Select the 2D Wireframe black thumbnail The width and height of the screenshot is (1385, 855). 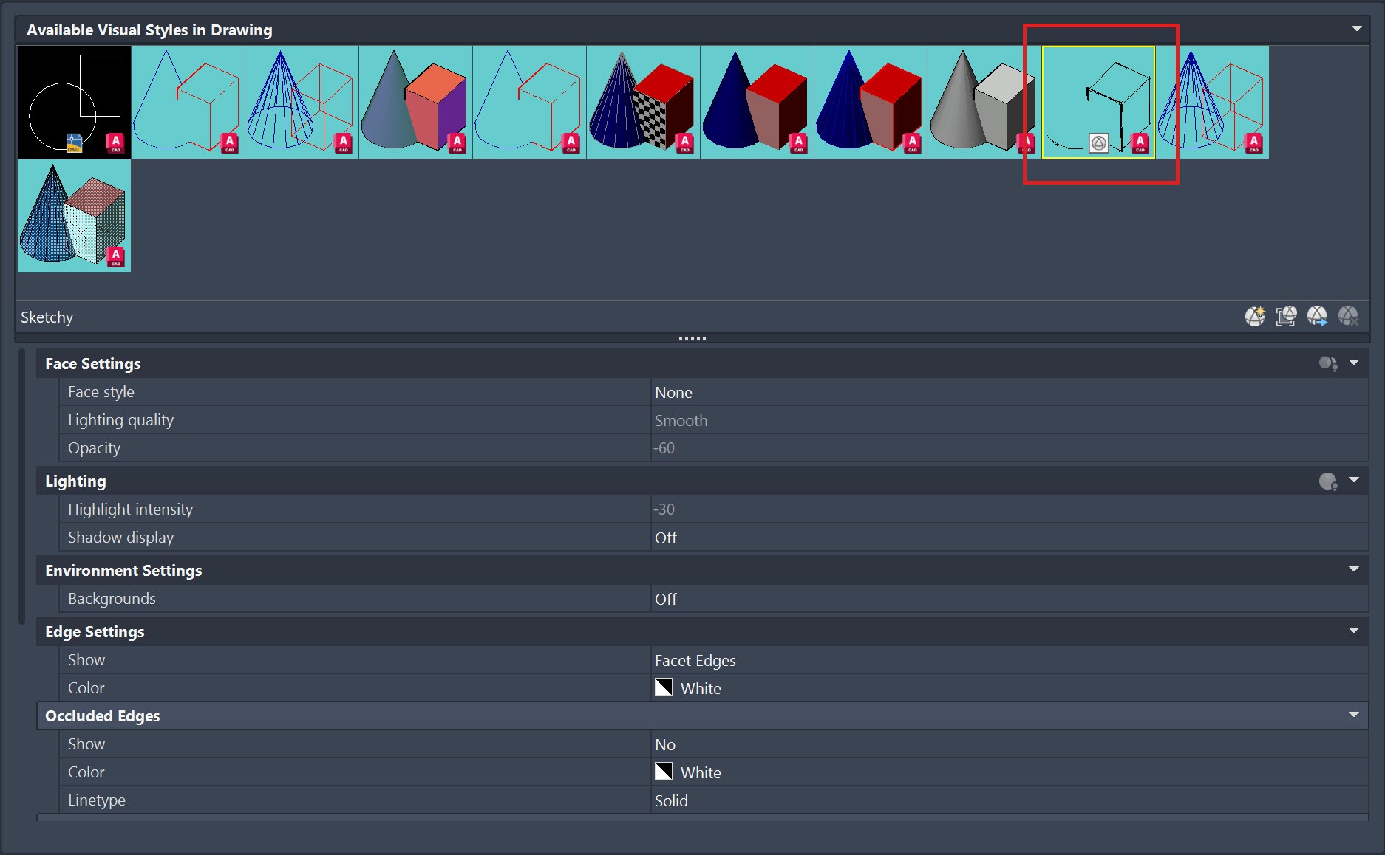coord(74,102)
